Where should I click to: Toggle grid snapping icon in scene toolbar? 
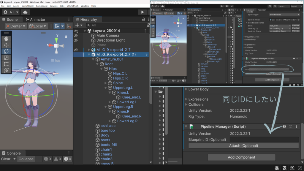coord(57,26)
